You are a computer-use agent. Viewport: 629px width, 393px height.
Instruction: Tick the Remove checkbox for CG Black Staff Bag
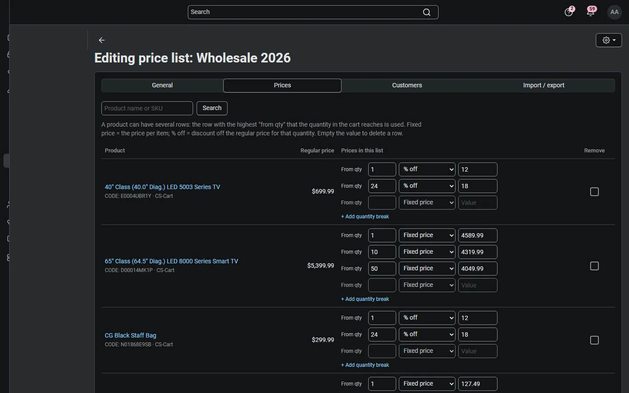point(594,340)
